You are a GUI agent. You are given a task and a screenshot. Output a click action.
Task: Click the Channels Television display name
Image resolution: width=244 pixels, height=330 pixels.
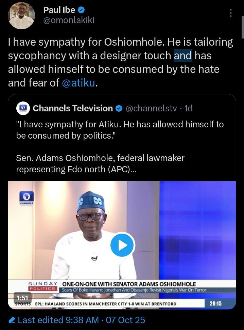pos(73,109)
